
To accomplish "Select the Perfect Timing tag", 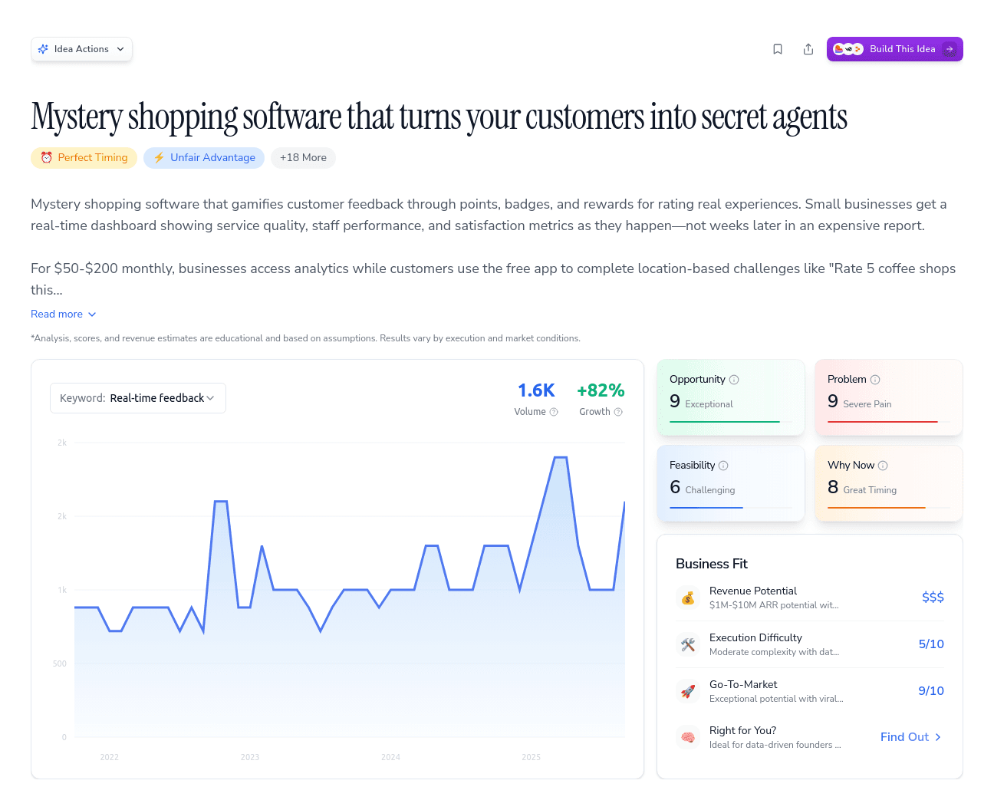I will point(84,157).
